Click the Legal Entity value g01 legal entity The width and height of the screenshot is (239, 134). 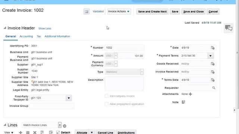[x=40, y=90]
